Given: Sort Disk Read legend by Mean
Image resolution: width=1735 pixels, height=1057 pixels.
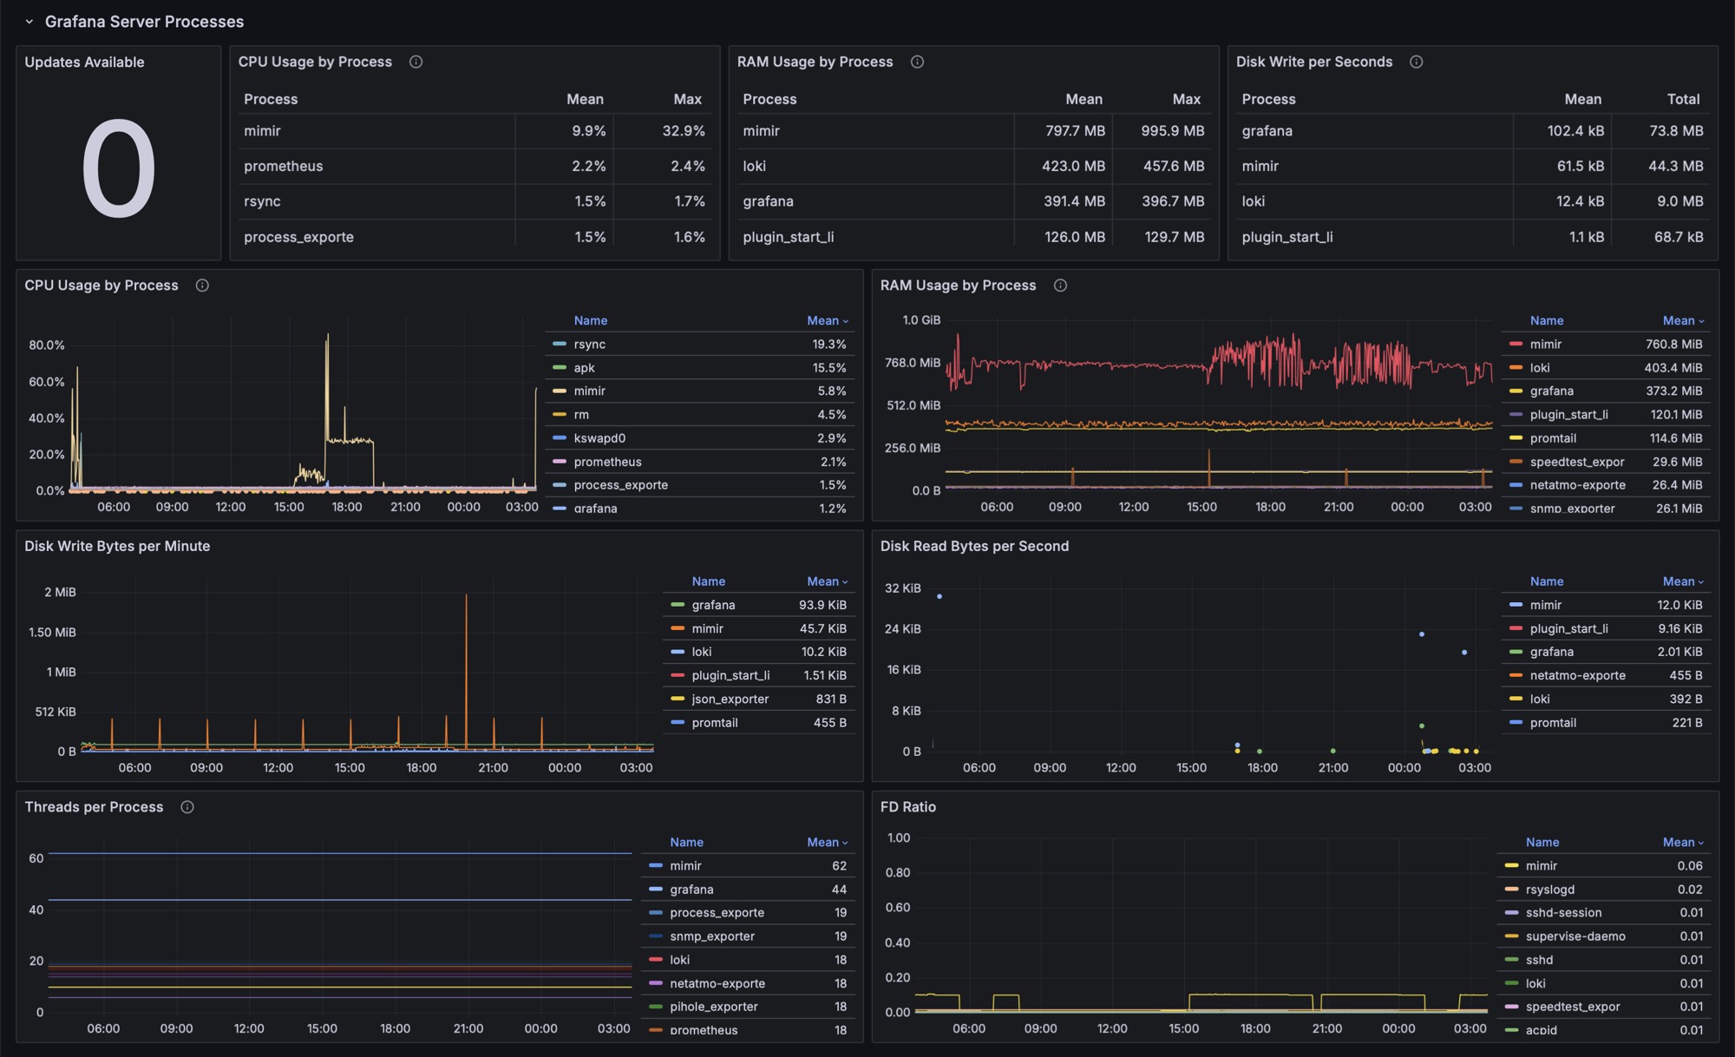Looking at the screenshot, I should [x=1683, y=581].
